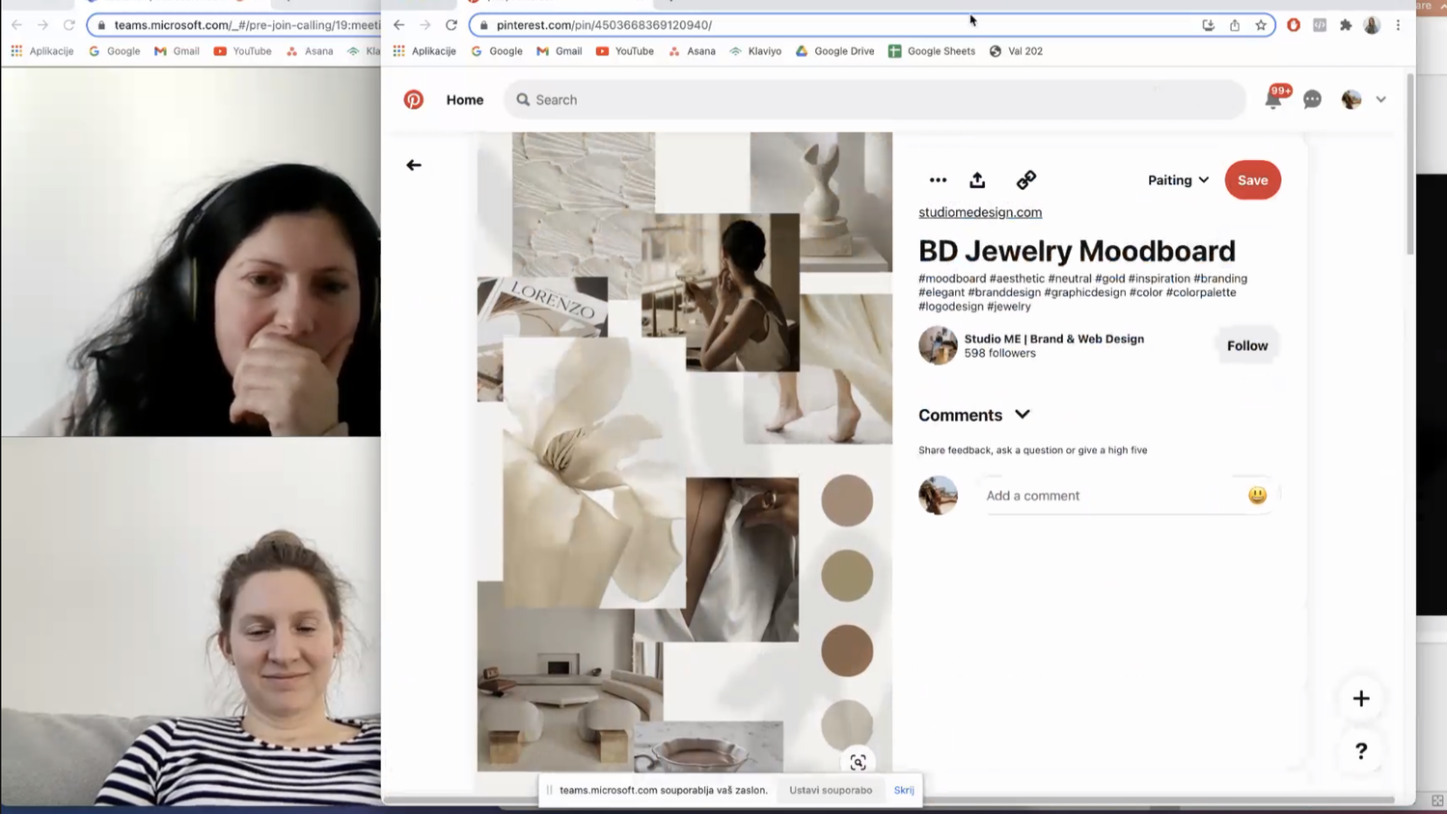Click the Studio ME profile picture
Screen dimensions: 1447x814
coord(938,345)
